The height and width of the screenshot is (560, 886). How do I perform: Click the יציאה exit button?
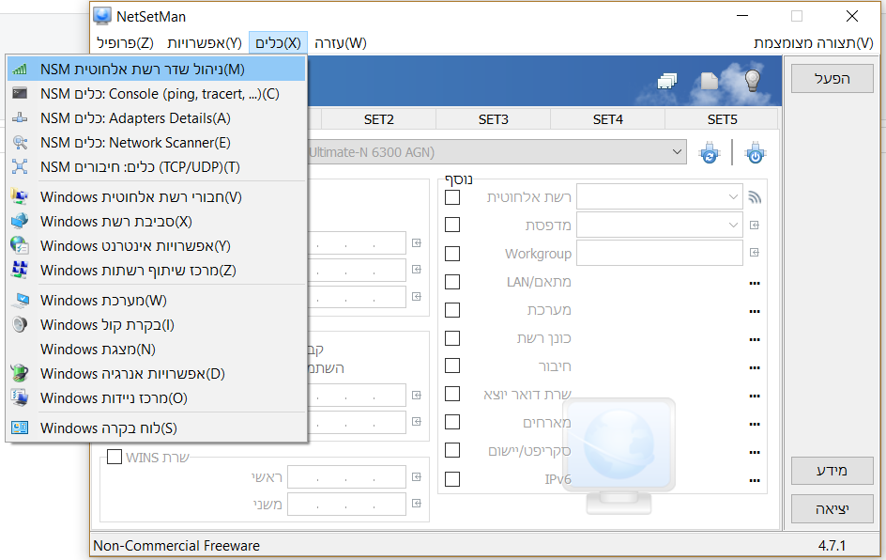click(x=833, y=509)
